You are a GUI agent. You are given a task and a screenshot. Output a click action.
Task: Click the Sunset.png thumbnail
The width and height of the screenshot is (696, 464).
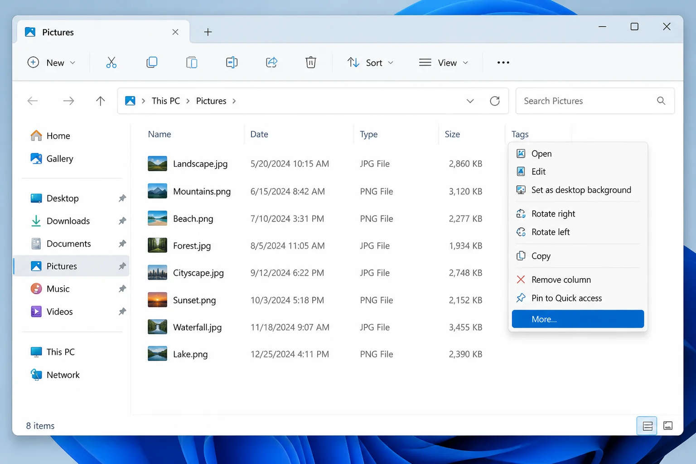(157, 300)
